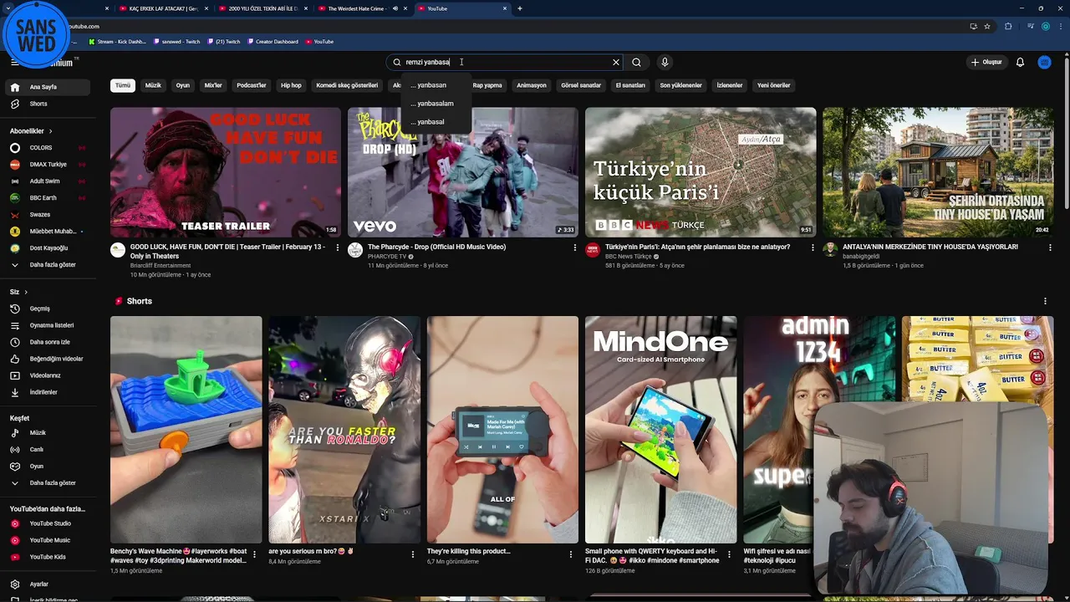Open more options for Pharcyde Drop video
This screenshot has width=1070, height=602.
[575, 247]
